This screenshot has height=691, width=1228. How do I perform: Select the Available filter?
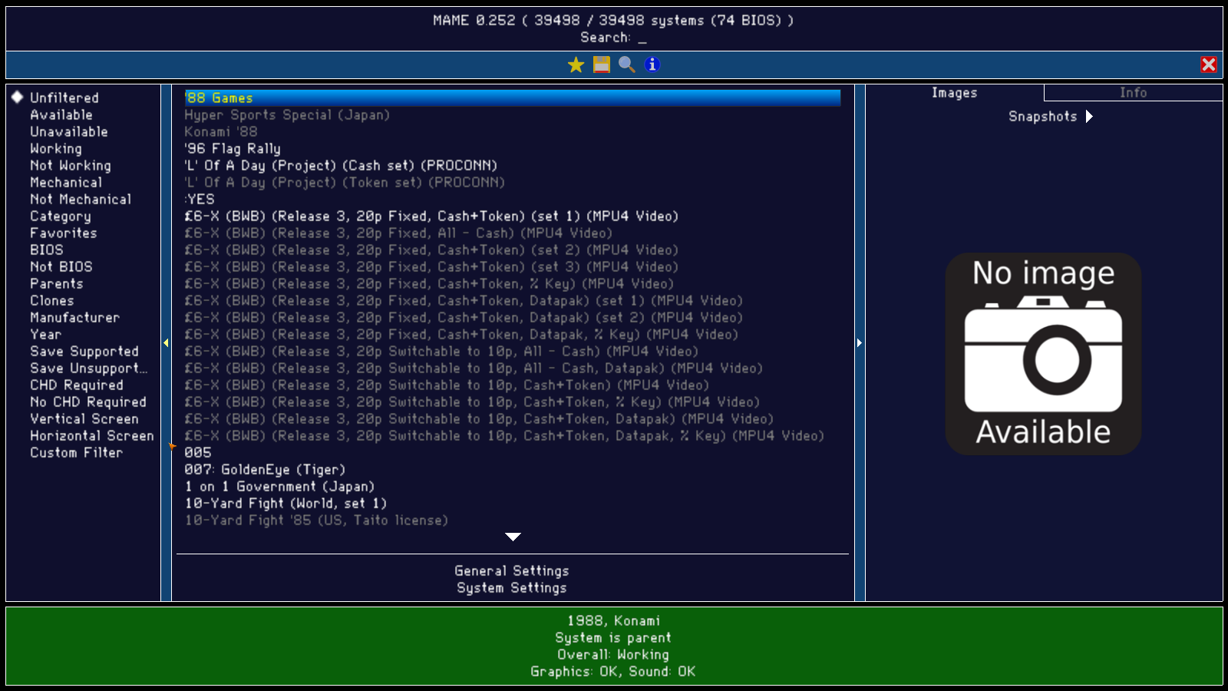pos(62,114)
